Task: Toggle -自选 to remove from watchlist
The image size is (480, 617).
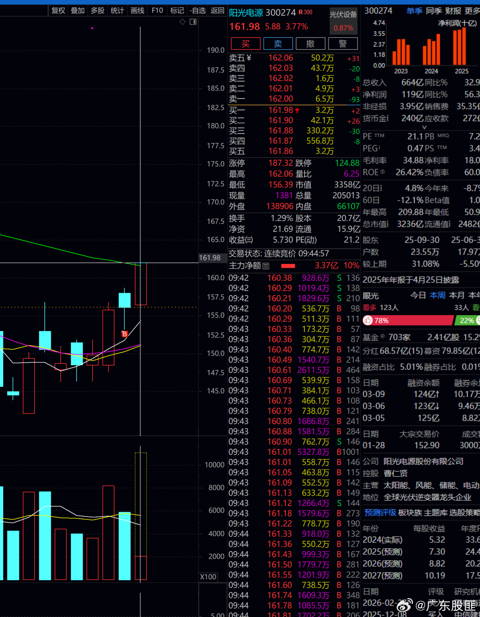Action: click(198, 11)
